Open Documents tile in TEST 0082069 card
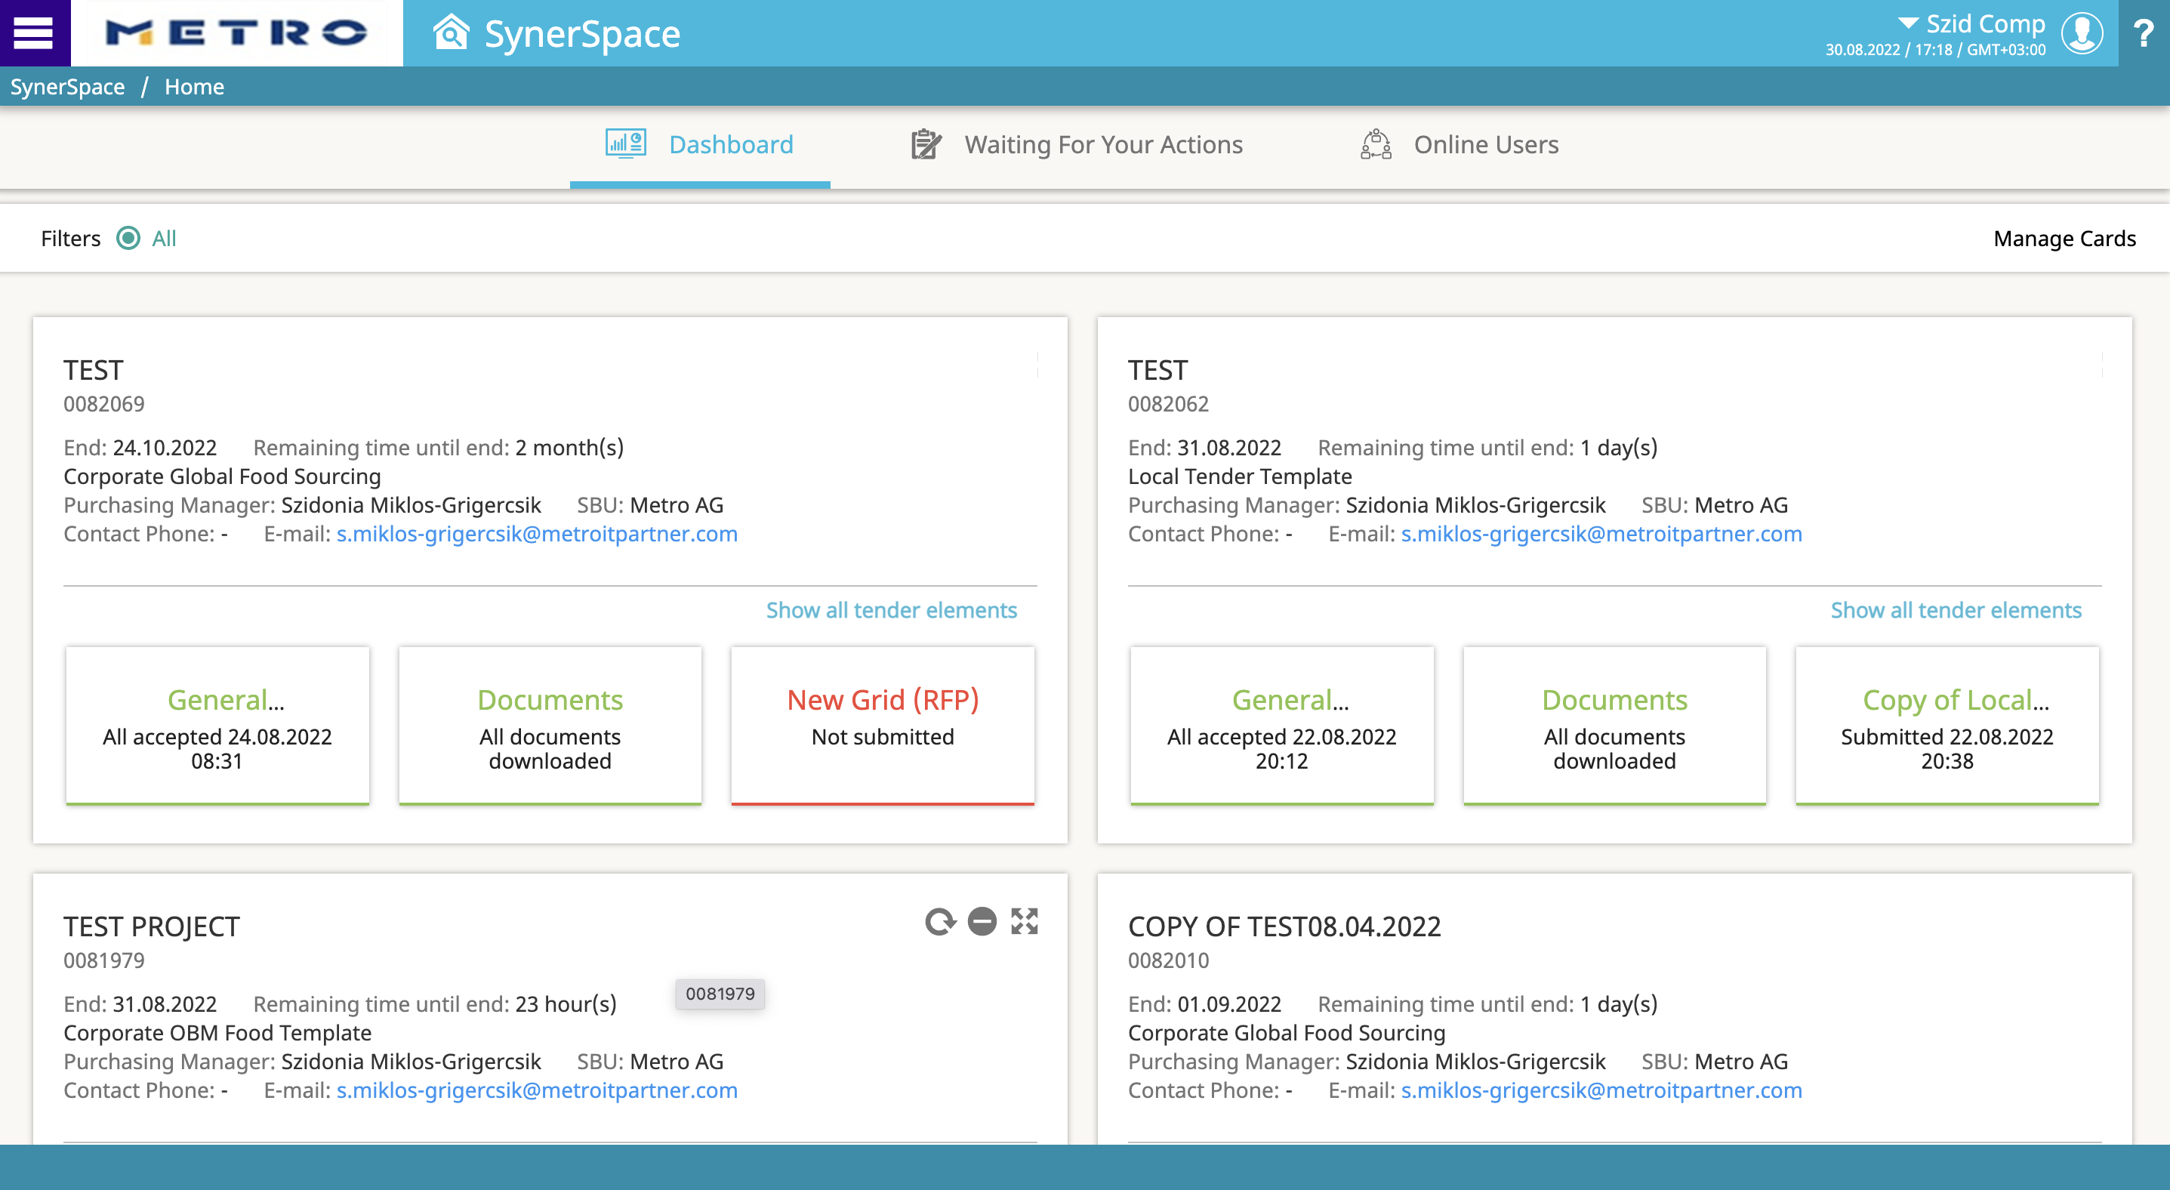 point(549,724)
